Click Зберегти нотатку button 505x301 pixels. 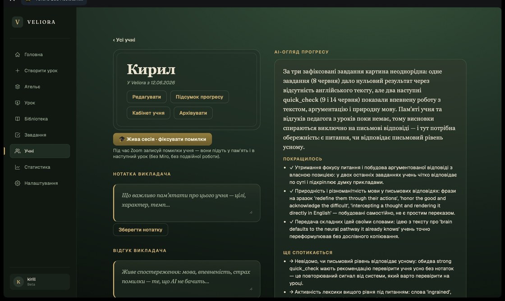point(140,229)
